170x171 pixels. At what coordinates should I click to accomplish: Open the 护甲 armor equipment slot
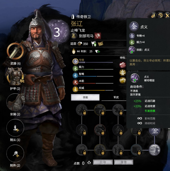pyautogui.click(x=15, y=76)
